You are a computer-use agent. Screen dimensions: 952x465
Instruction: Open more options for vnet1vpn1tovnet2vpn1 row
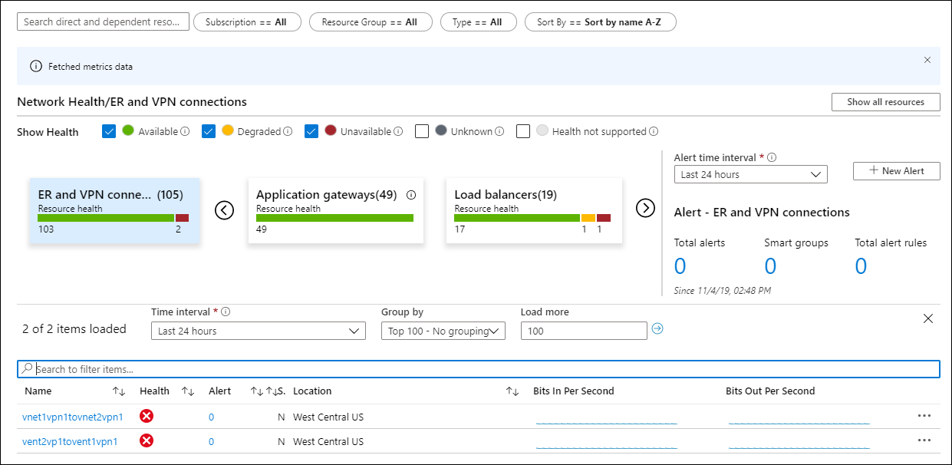[924, 416]
